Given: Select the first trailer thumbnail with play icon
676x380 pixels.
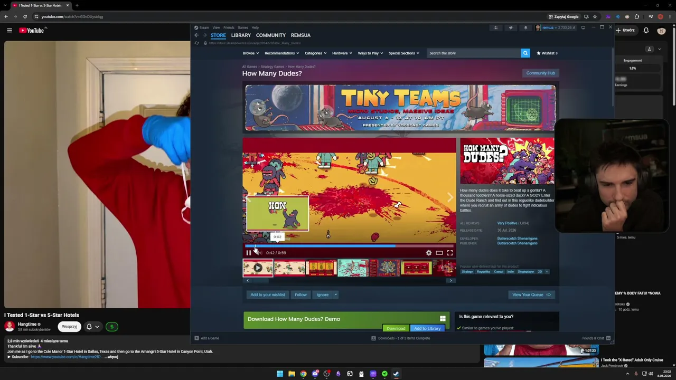Looking at the screenshot, I should (258, 268).
